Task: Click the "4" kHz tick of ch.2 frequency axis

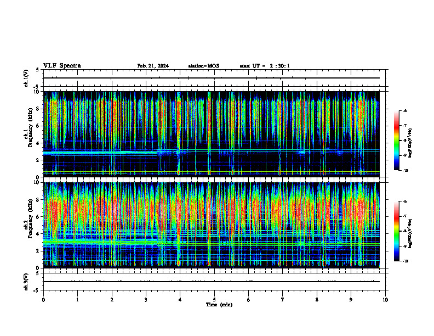Action: pyautogui.click(x=38, y=234)
